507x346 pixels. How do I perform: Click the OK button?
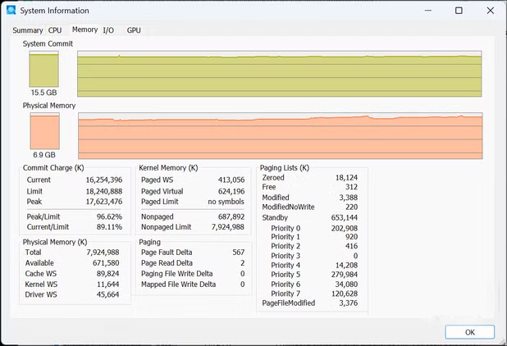[x=469, y=332]
